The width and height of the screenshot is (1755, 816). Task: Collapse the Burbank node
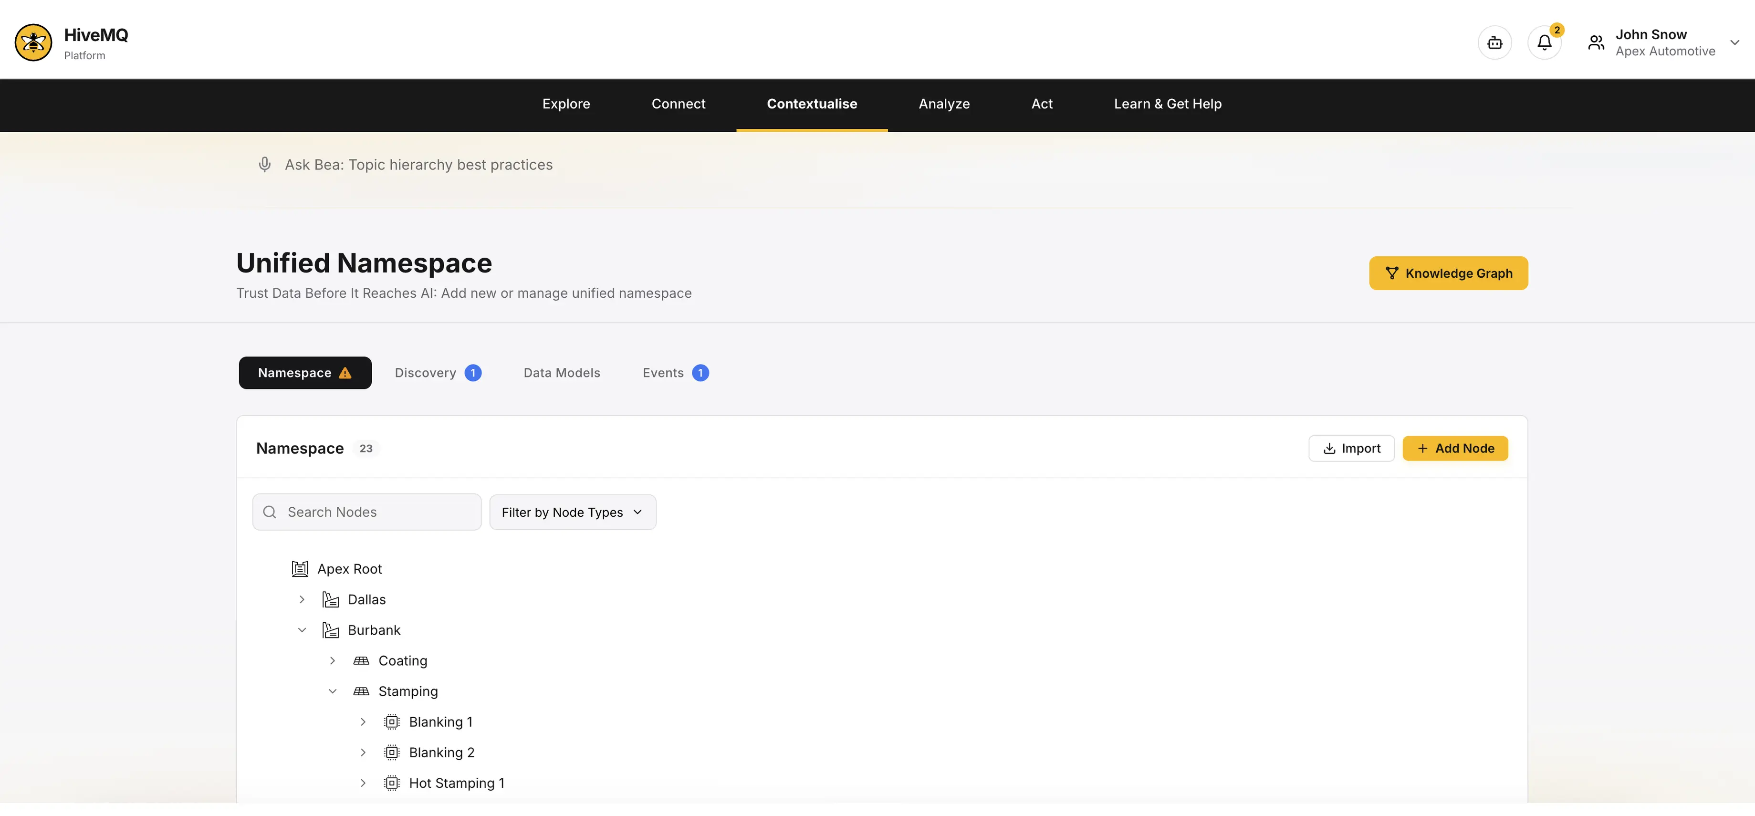tap(302, 630)
